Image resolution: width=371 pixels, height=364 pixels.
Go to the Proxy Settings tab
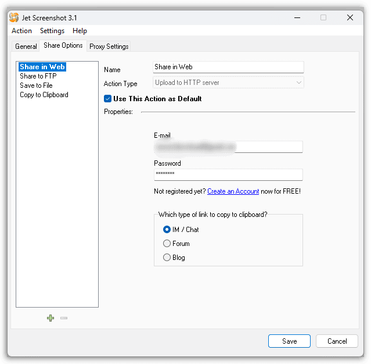tap(109, 46)
